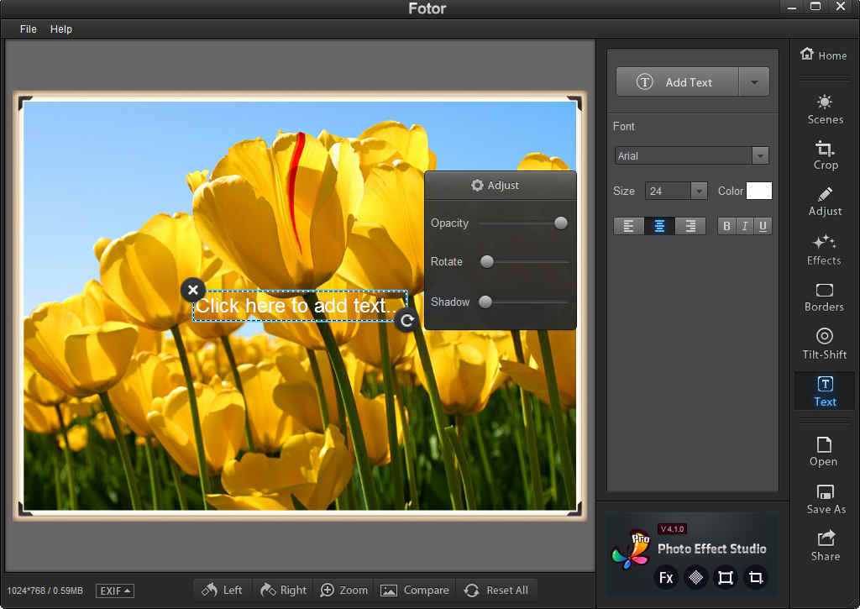Align text center
This screenshot has width=860, height=609.
pos(659,226)
